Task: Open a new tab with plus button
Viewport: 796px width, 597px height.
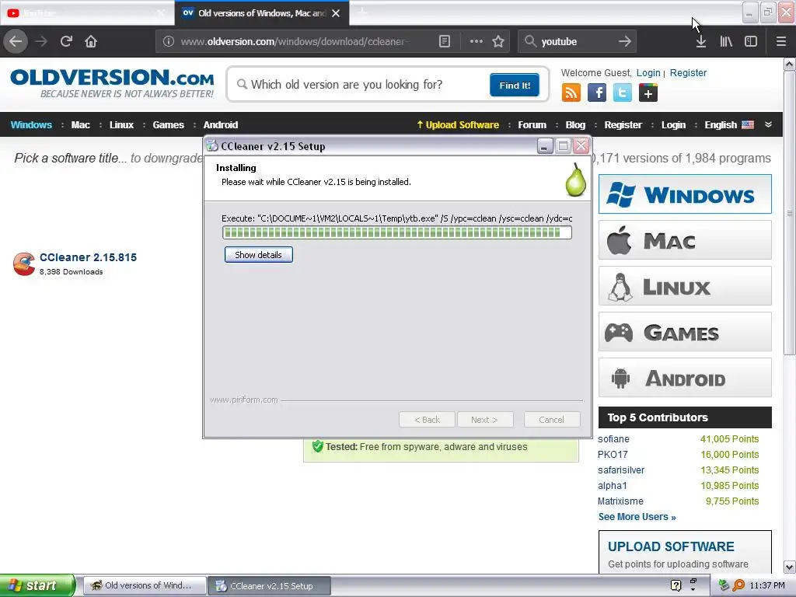Action: pyautogui.click(x=362, y=11)
